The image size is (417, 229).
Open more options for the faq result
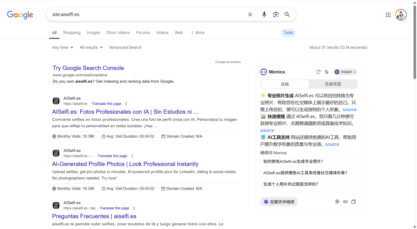click(134, 208)
